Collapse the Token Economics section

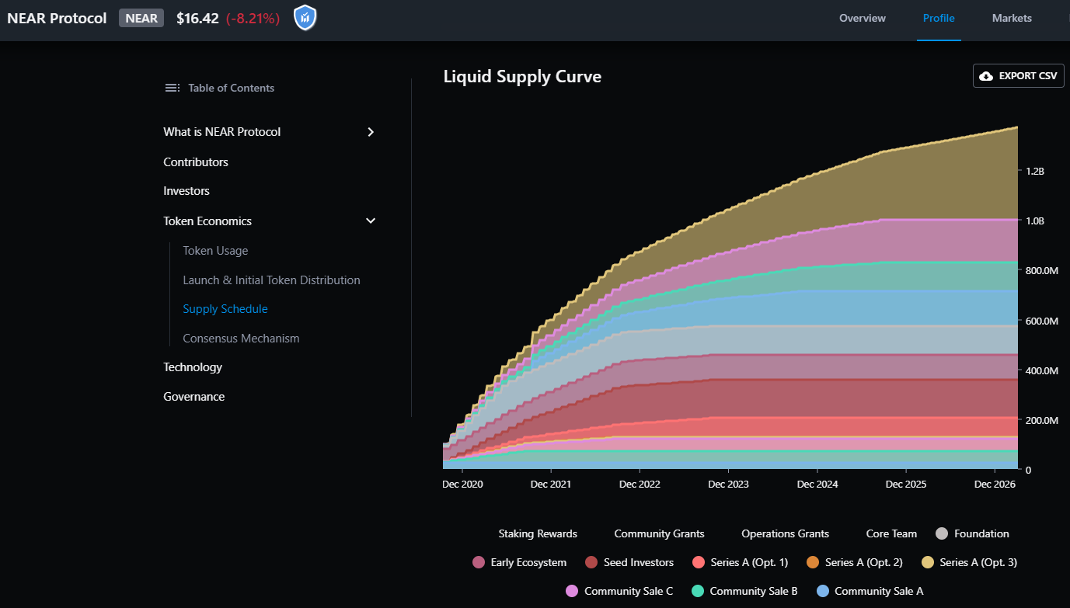pyautogui.click(x=371, y=221)
